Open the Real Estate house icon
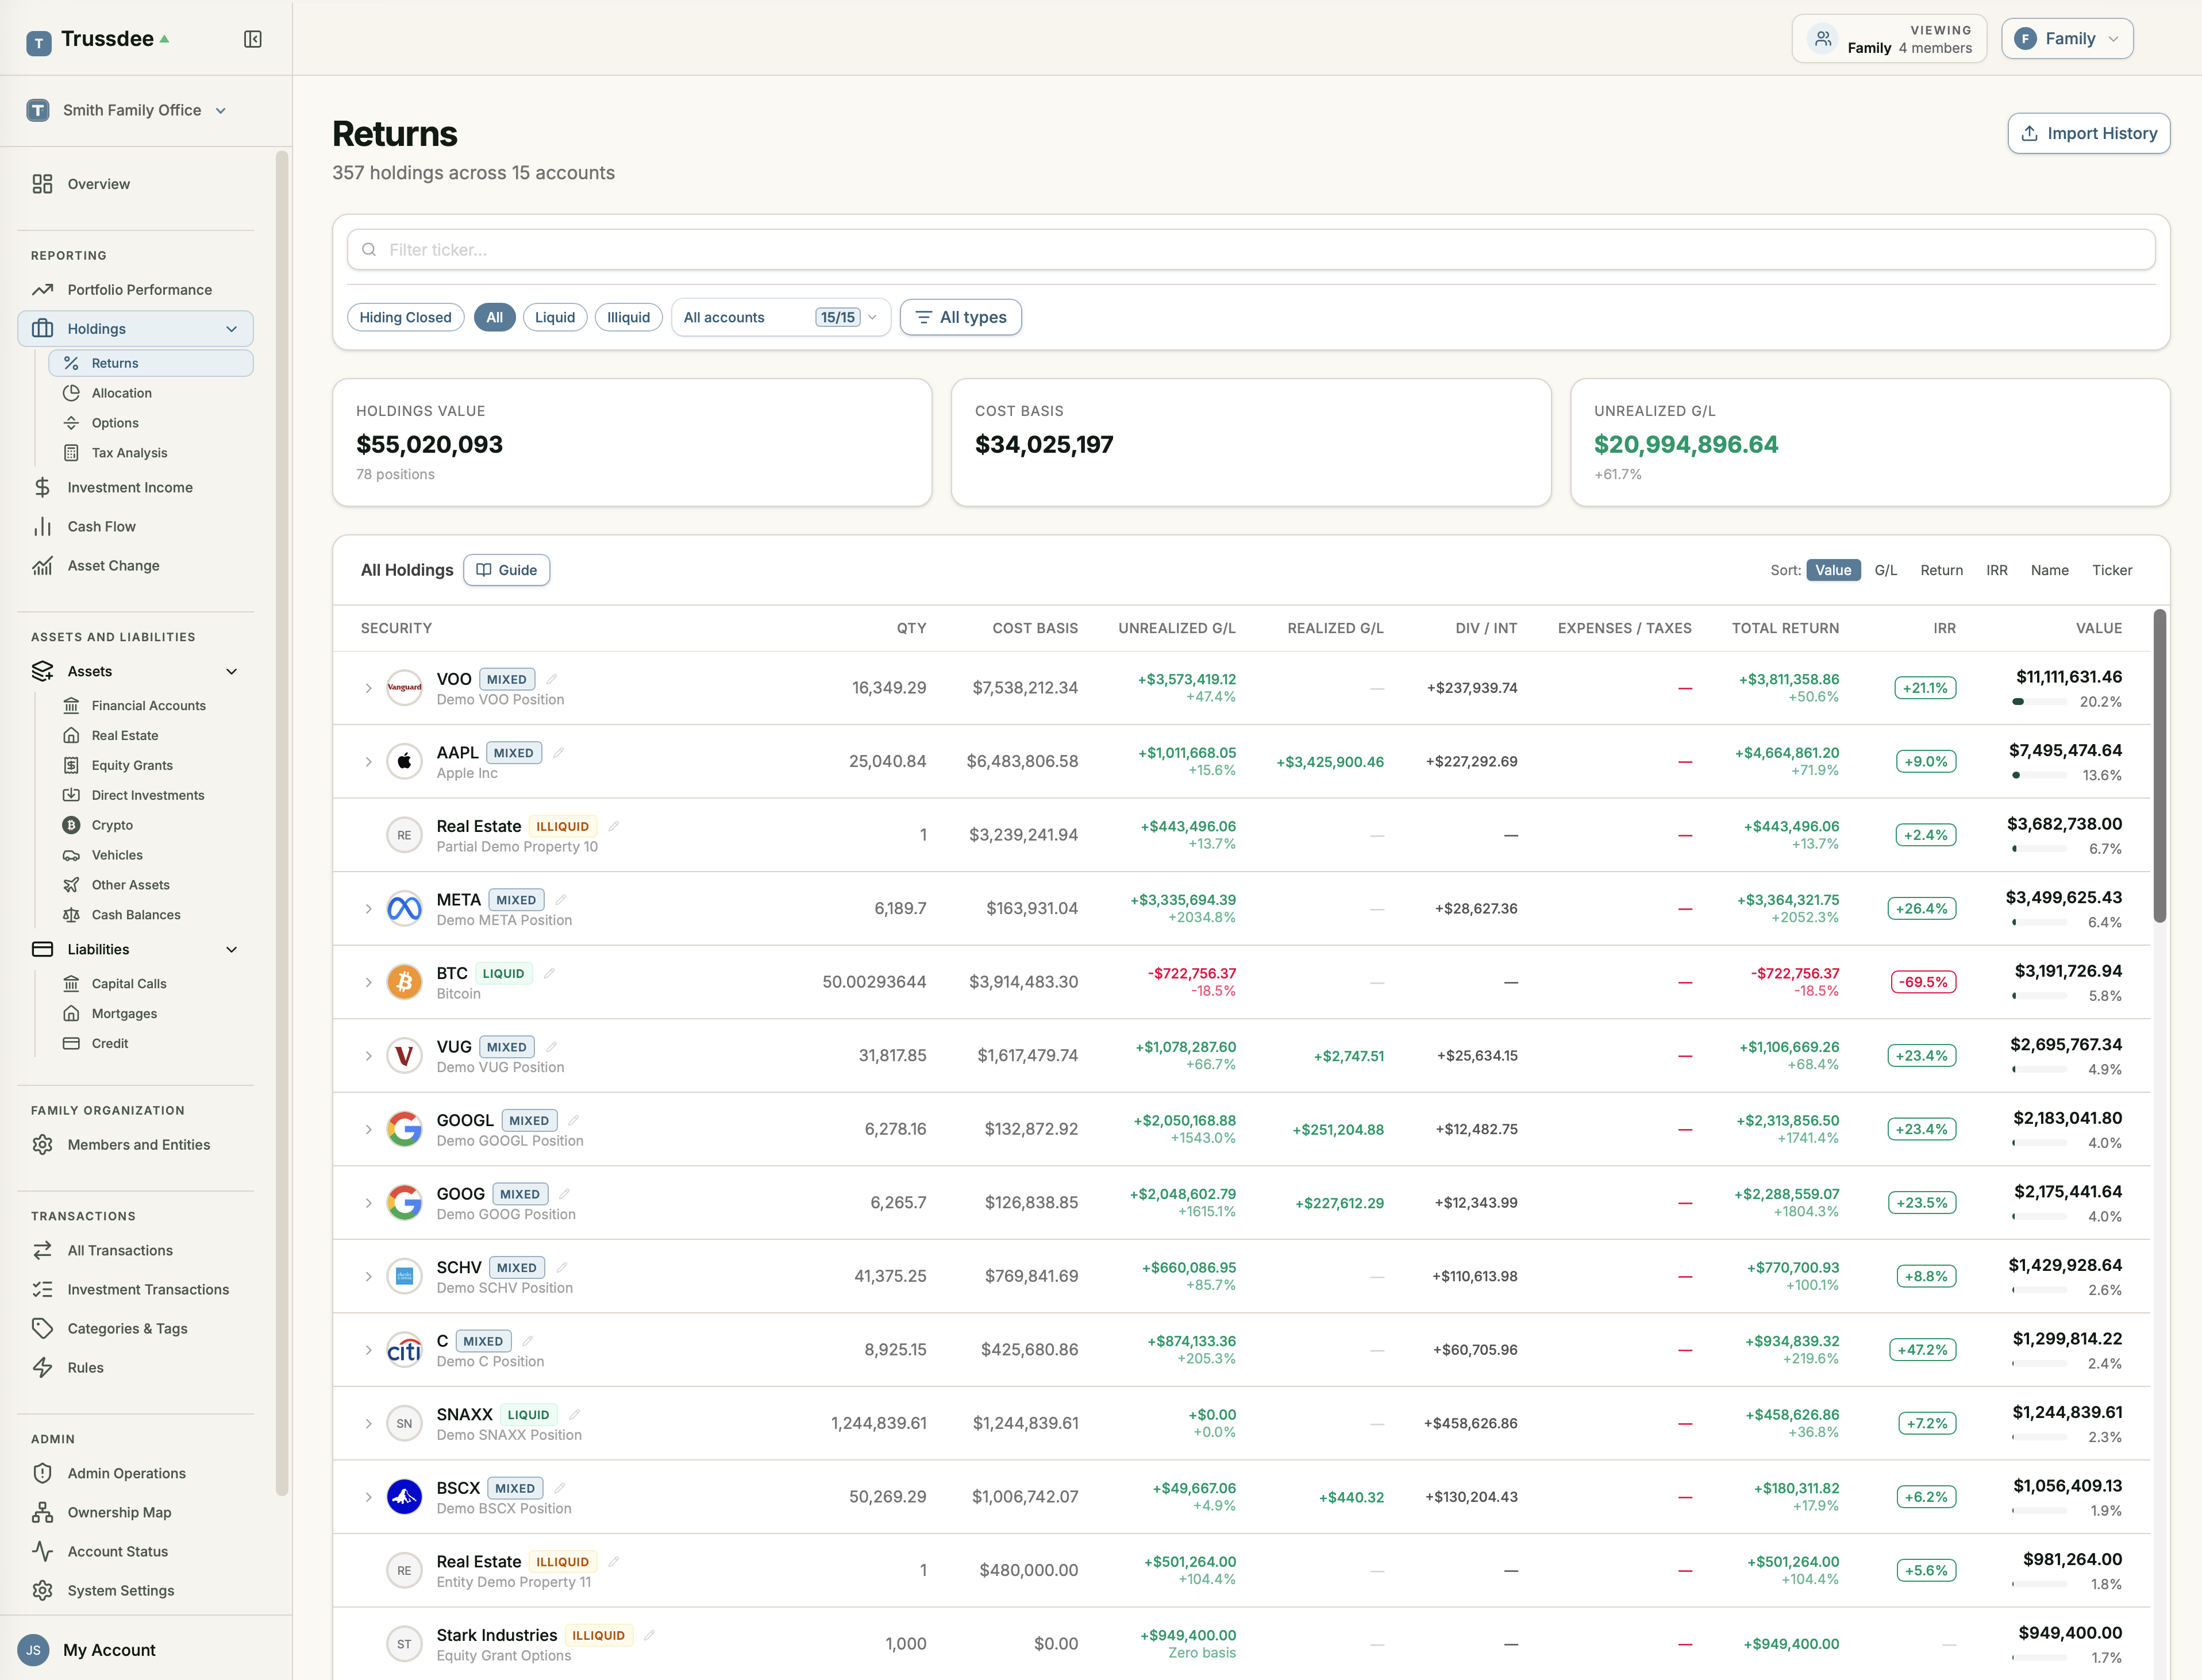The image size is (2202, 1680). click(x=71, y=735)
